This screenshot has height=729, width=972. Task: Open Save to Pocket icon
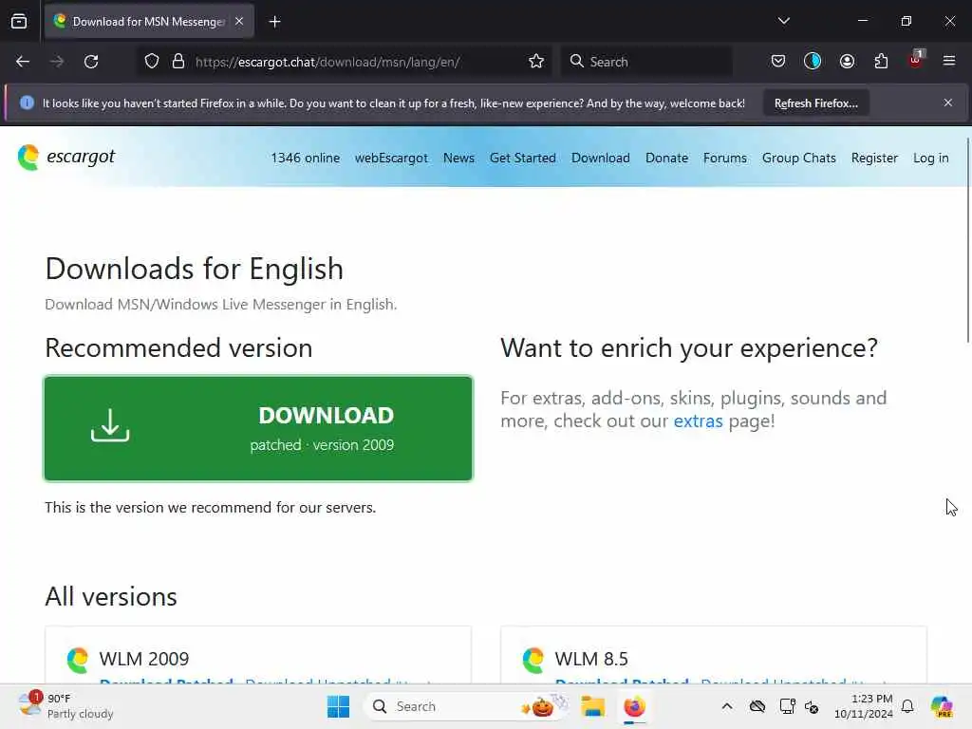(778, 62)
